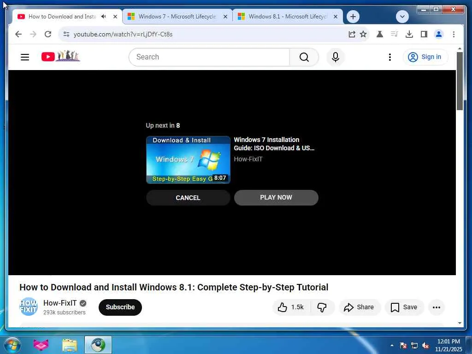
Task: Click the browser forward arrow
Action: click(x=33, y=34)
